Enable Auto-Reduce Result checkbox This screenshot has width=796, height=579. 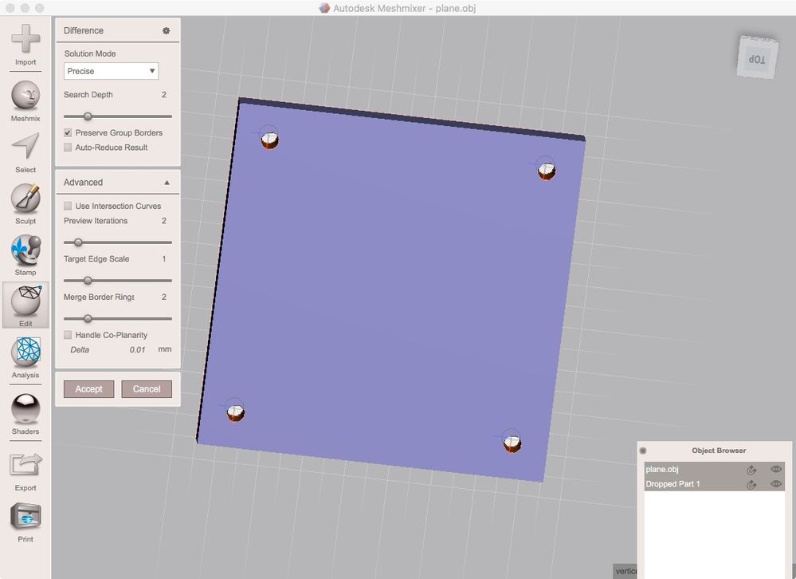pyautogui.click(x=68, y=148)
